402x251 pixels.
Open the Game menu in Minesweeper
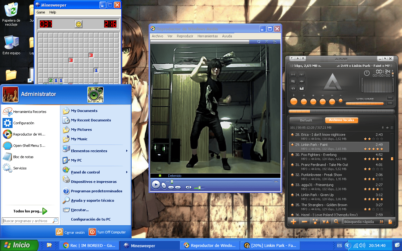[x=41, y=12]
